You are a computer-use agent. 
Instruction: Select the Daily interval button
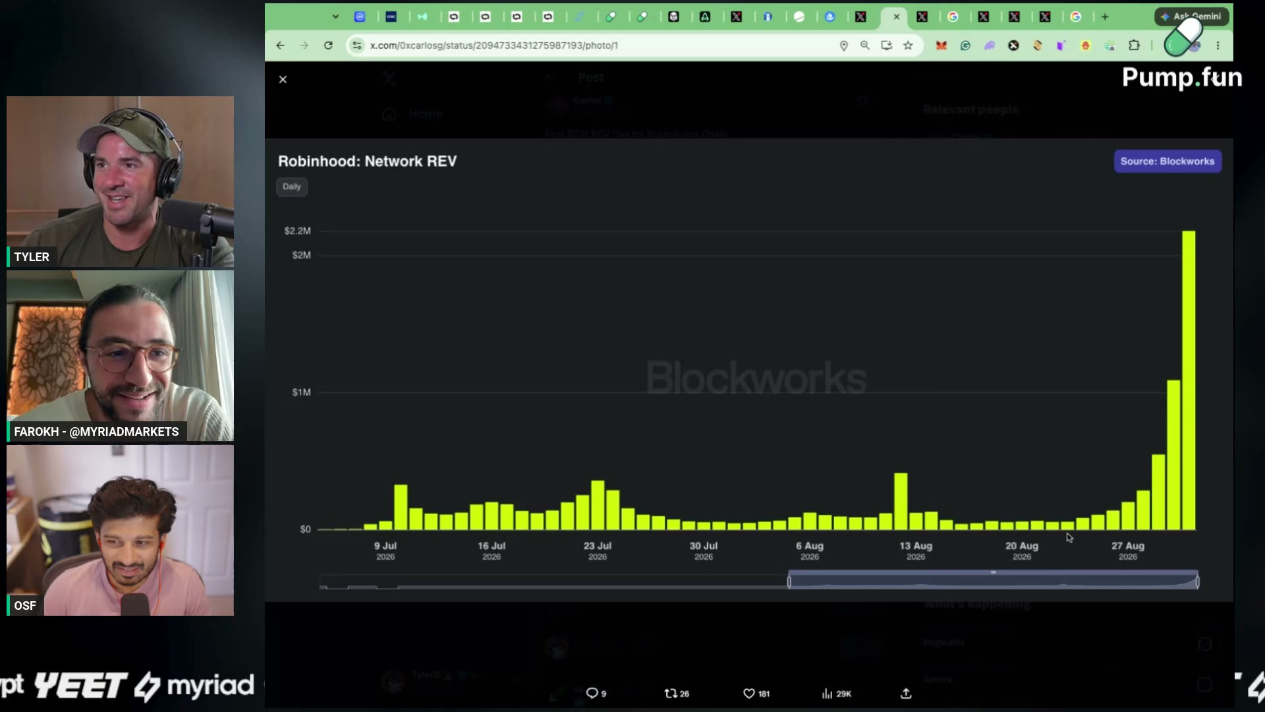click(x=292, y=187)
